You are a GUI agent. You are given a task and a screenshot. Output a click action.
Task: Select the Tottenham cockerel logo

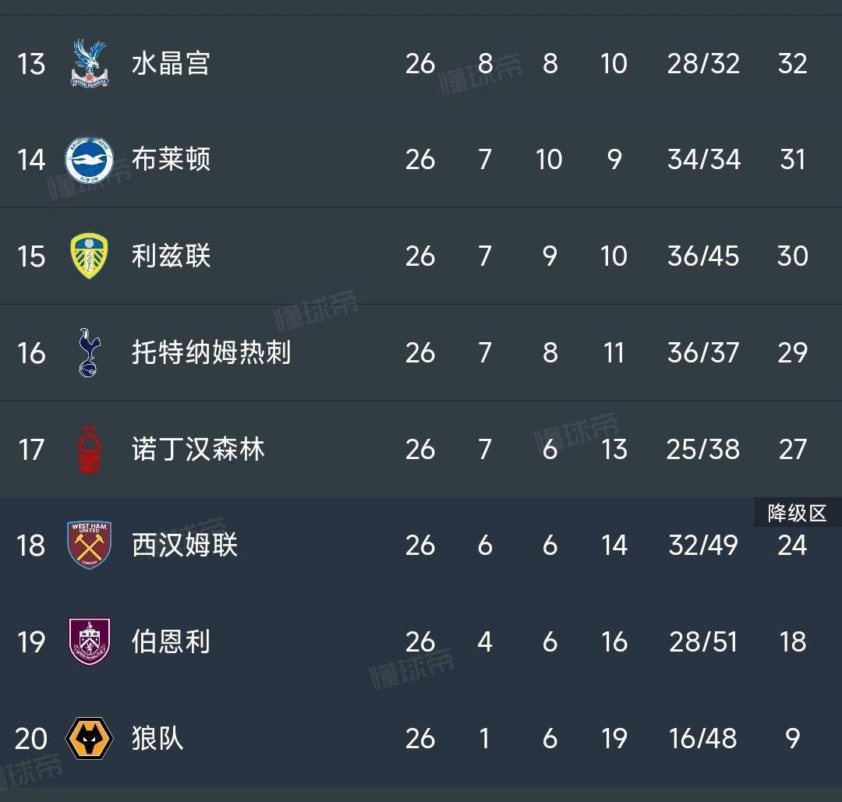click(x=89, y=352)
